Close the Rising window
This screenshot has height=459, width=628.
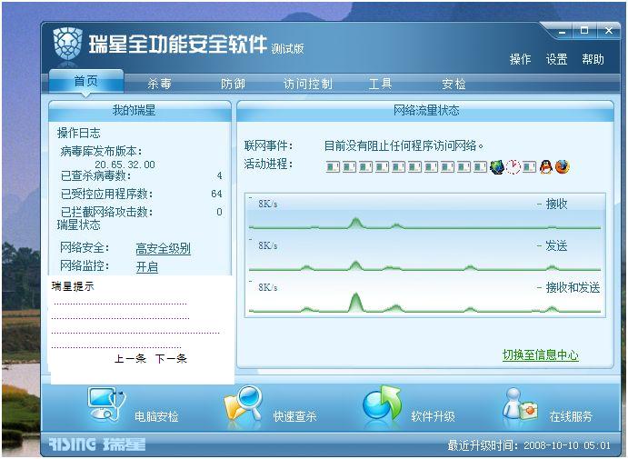coord(609,30)
